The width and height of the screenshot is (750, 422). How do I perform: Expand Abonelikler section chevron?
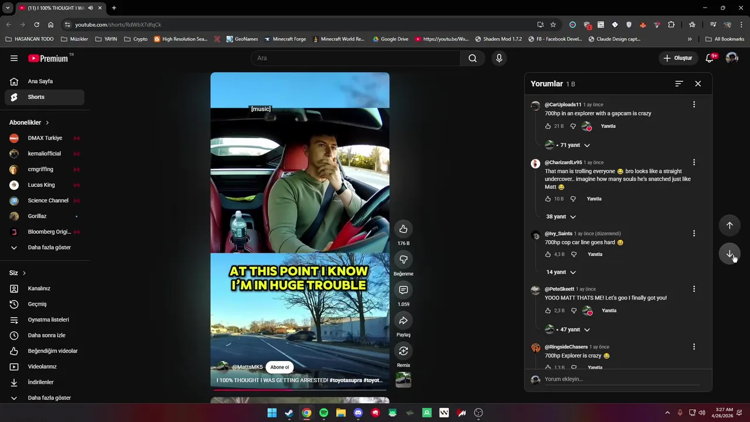tap(47, 122)
